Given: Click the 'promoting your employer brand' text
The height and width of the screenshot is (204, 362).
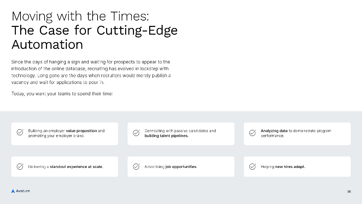Looking at the screenshot, I should coord(56,136).
